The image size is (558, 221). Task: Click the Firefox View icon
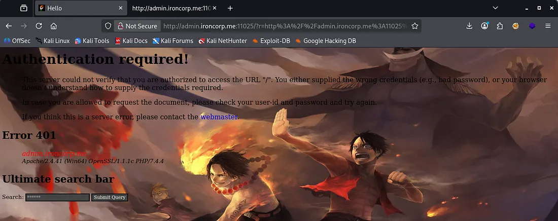[x=23, y=8]
